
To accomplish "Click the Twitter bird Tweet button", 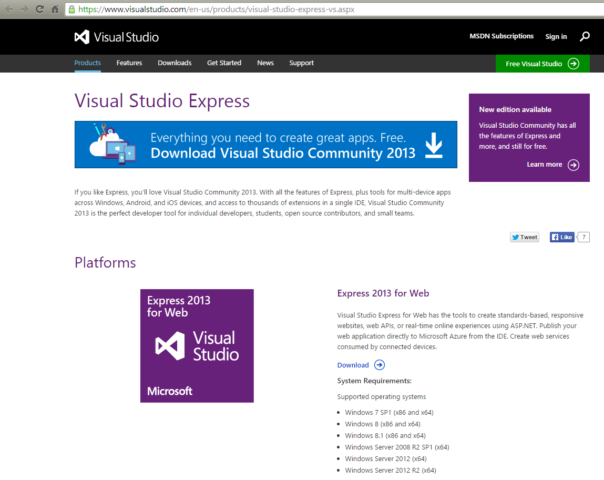I will pyautogui.click(x=525, y=237).
